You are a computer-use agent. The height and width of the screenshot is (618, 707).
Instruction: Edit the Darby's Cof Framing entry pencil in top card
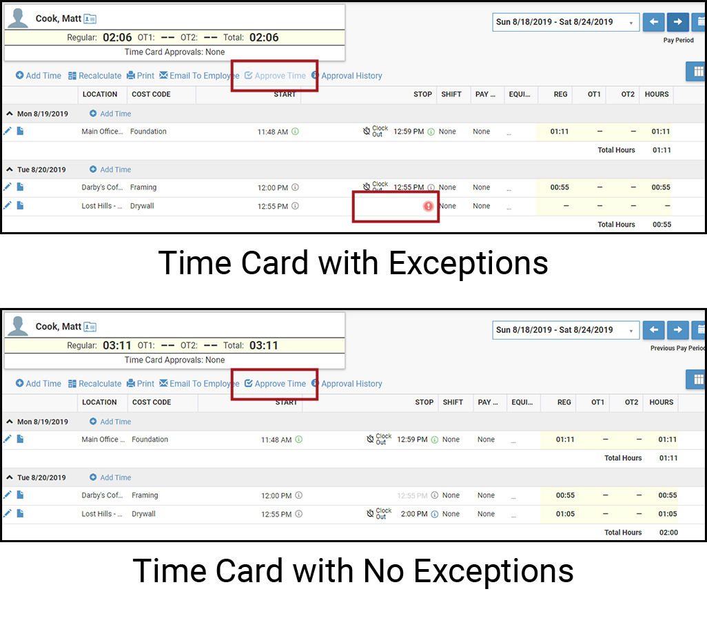click(x=8, y=187)
